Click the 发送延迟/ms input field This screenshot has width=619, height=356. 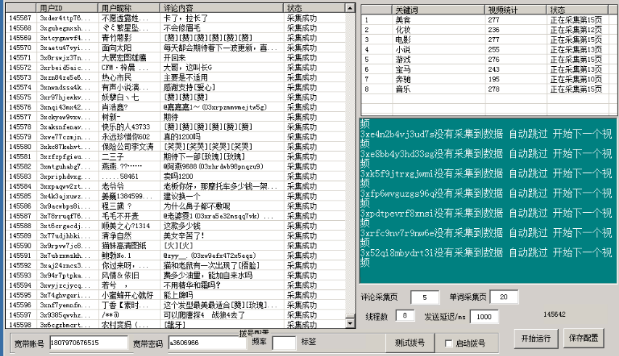pos(484,317)
